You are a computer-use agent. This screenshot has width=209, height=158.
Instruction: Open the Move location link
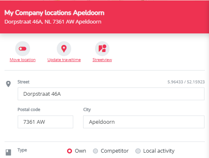pyautogui.click(x=23, y=60)
